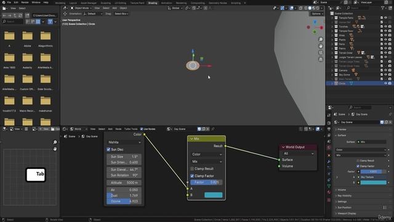Open the Object Mode dropdown

click(x=81, y=8)
